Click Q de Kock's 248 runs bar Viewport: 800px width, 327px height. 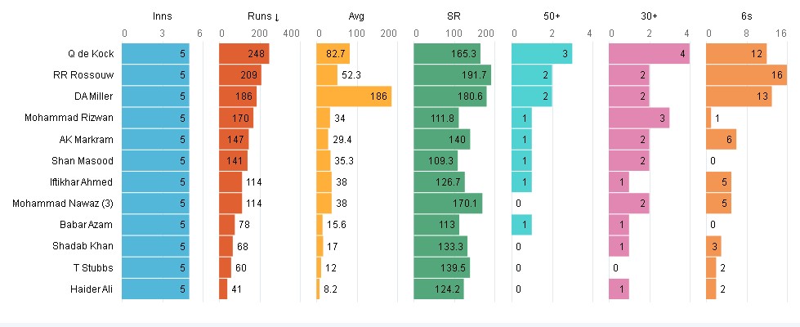pos(244,53)
